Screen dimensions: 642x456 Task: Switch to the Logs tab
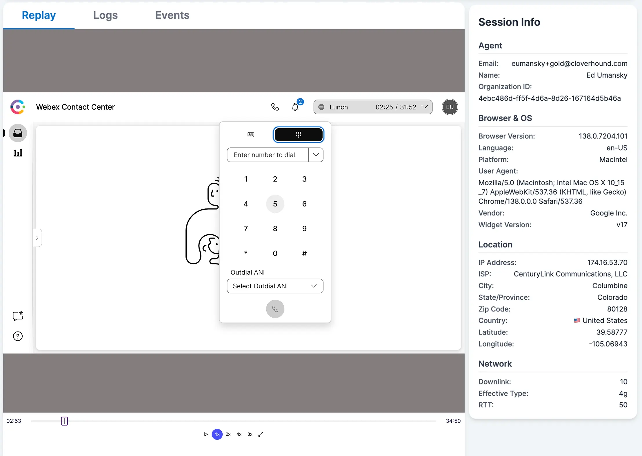click(105, 15)
